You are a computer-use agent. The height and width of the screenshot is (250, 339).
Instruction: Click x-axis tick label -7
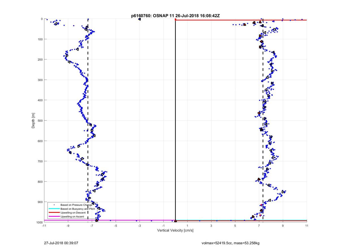point(92,226)
